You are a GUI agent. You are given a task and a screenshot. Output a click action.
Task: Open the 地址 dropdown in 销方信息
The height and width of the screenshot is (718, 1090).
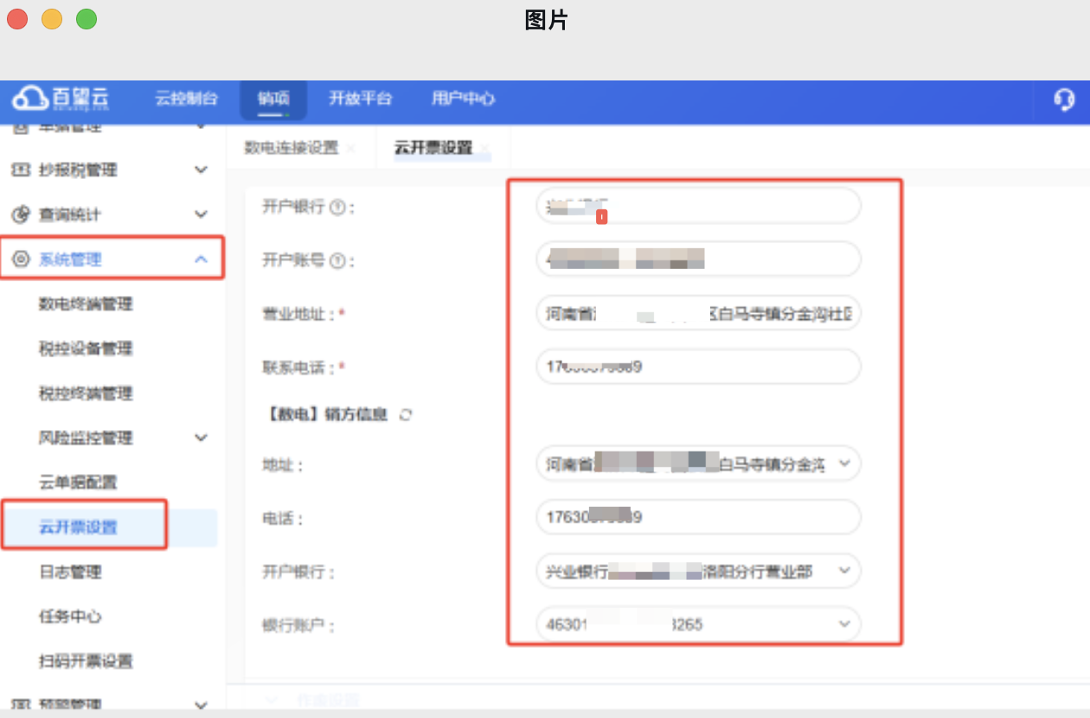(x=845, y=465)
